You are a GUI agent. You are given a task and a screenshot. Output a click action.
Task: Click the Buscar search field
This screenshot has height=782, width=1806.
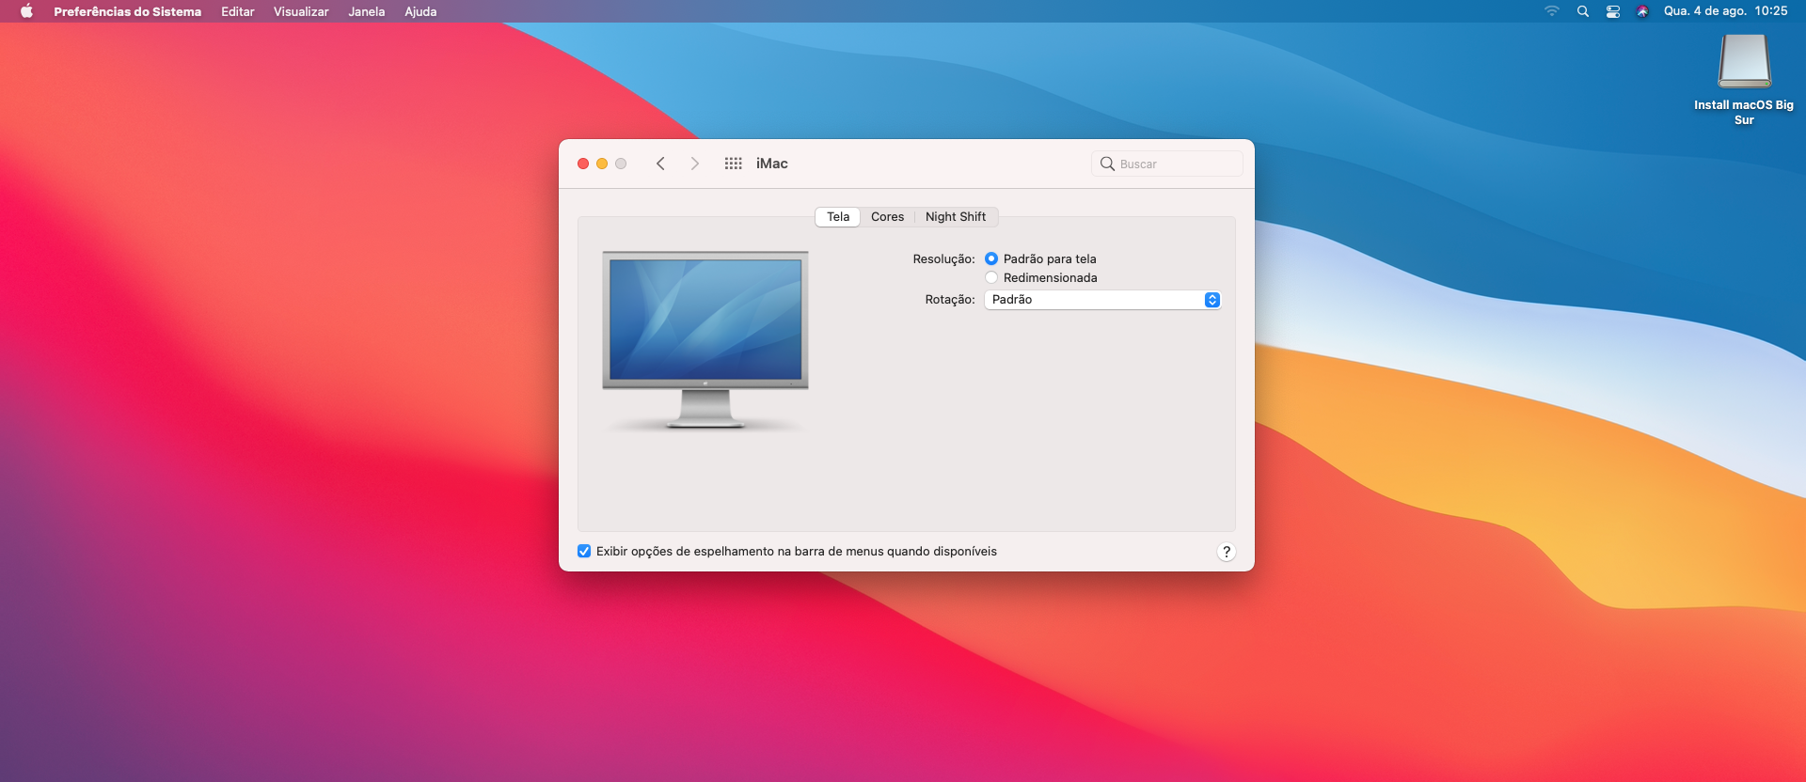coord(1167,164)
